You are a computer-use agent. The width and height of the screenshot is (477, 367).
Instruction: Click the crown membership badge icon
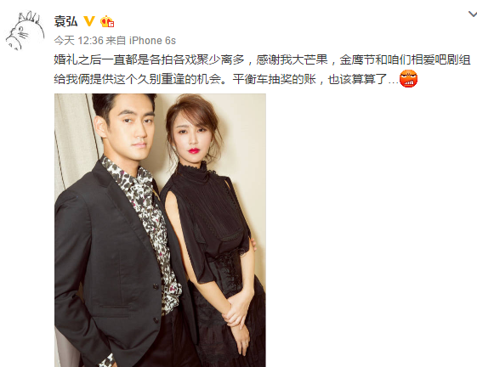[x=107, y=21]
